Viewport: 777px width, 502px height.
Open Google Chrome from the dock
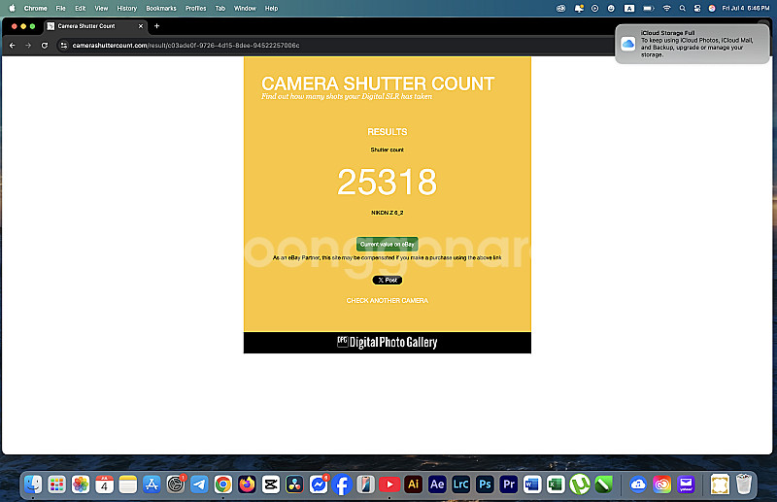223,485
